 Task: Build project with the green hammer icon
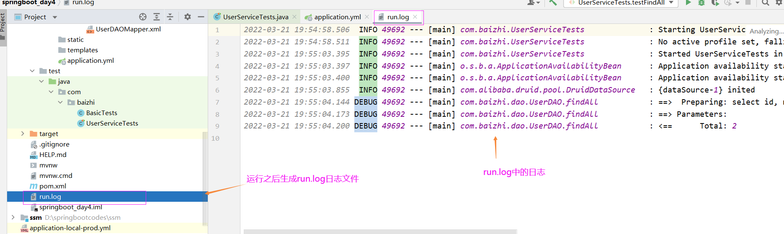coord(553,3)
